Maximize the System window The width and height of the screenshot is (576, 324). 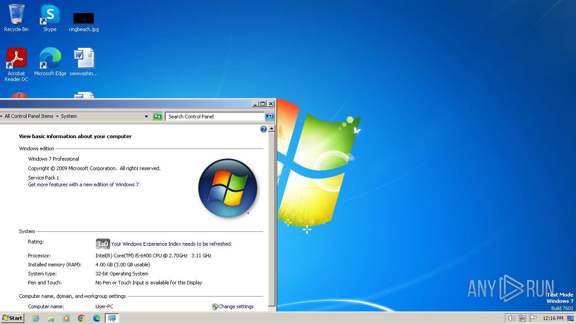tap(263, 103)
